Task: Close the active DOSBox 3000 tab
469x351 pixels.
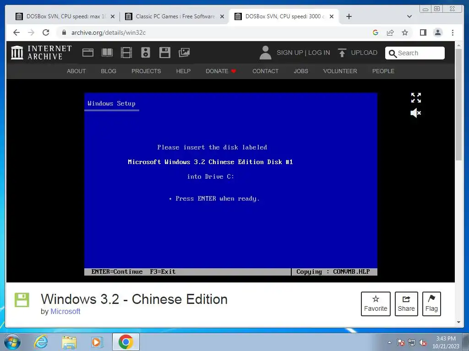Action: click(x=332, y=16)
